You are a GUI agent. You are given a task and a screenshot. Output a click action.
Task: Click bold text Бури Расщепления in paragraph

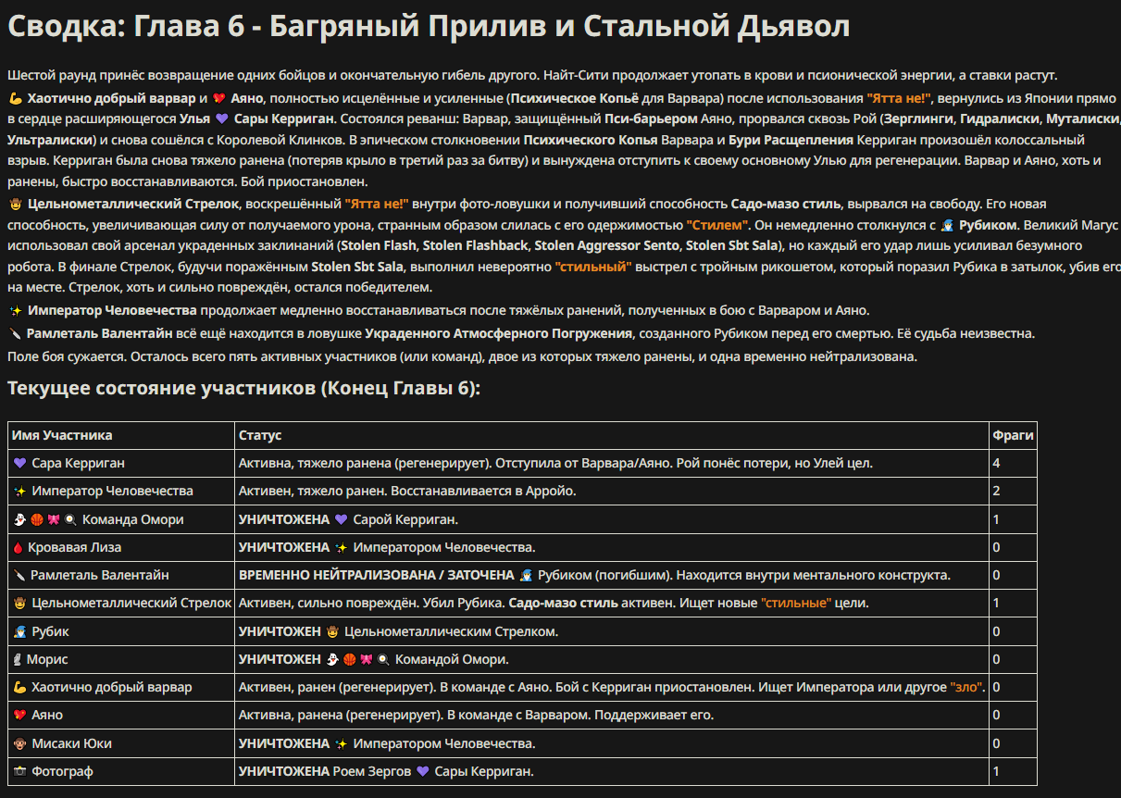click(791, 140)
